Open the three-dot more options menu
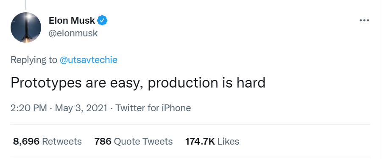Image resolution: width=382 pixels, height=159 pixels. 364,20
